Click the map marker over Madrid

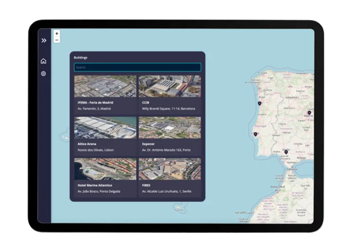pos(309,112)
